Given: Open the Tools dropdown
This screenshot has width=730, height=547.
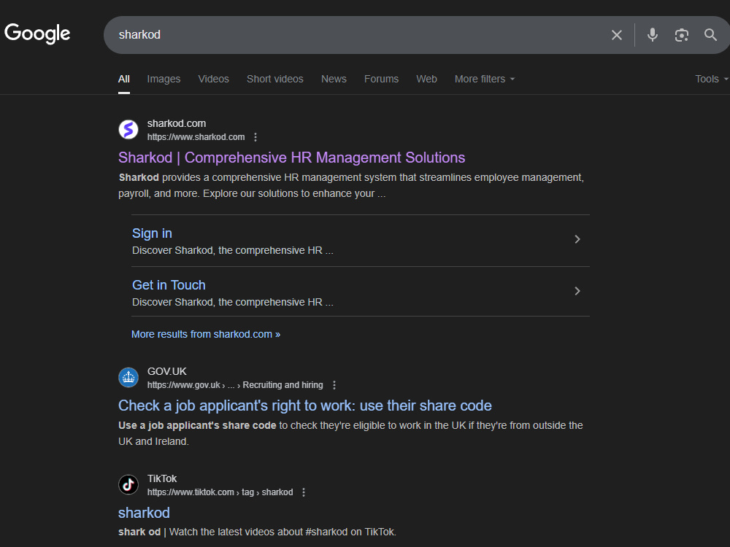Looking at the screenshot, I should point(711,79).
